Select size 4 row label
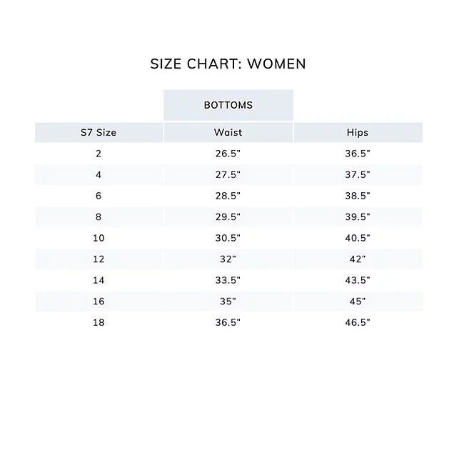This screenshot has height=458, width=454. pyautogui.click(x=99, y=174)
